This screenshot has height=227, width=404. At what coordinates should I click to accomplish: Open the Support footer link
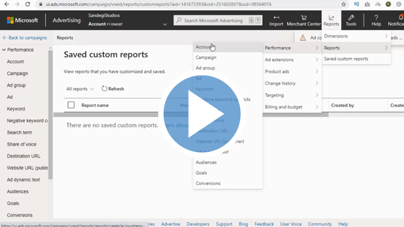[x=224, y=224]
